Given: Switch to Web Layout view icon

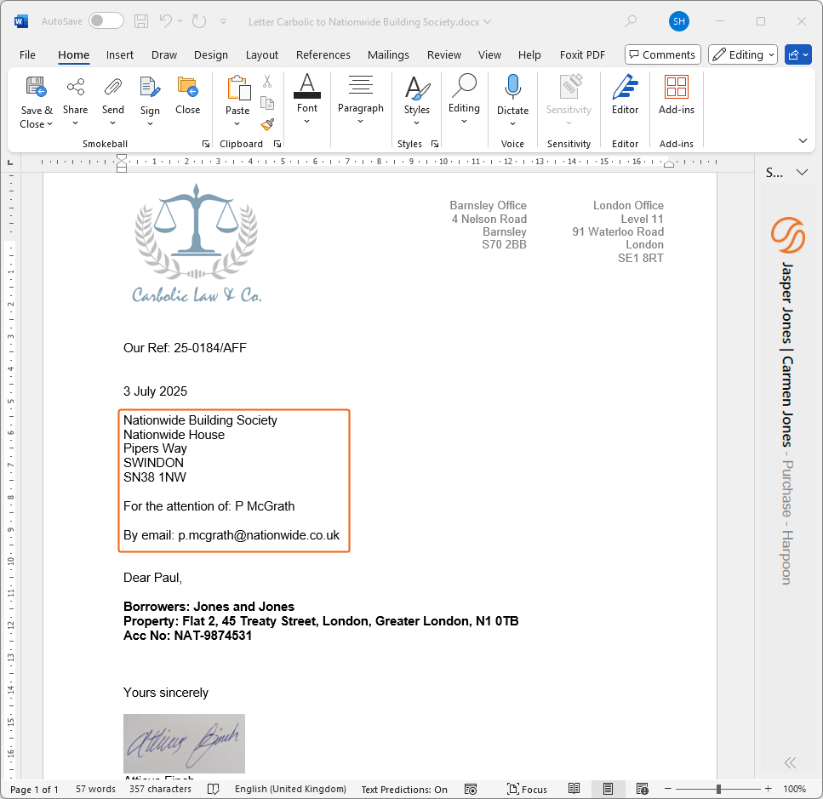Looking at the screenshot, I should coord(643,789).
